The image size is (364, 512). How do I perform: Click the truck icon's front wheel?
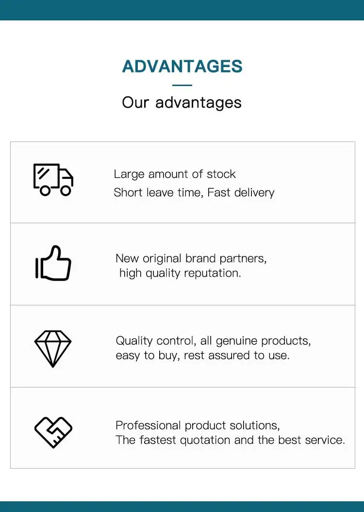point(66,191)
